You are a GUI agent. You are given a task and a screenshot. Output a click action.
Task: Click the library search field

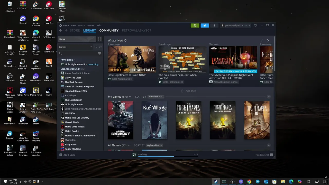[x=78, y=53]
